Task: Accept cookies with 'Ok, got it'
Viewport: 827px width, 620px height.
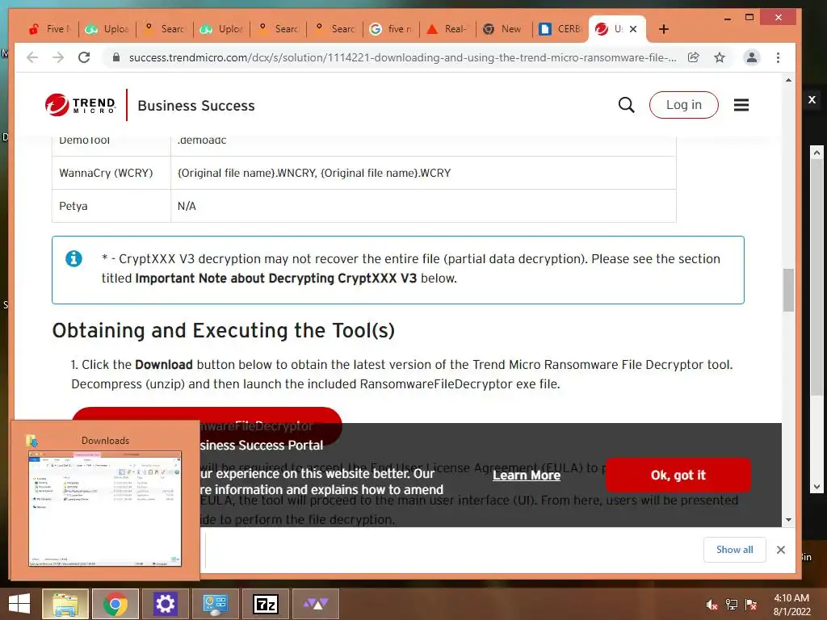Action: 678,475
